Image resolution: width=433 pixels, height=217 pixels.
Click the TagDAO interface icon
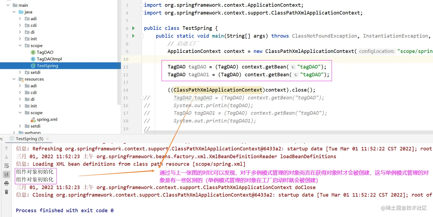[x=33, y=52]
